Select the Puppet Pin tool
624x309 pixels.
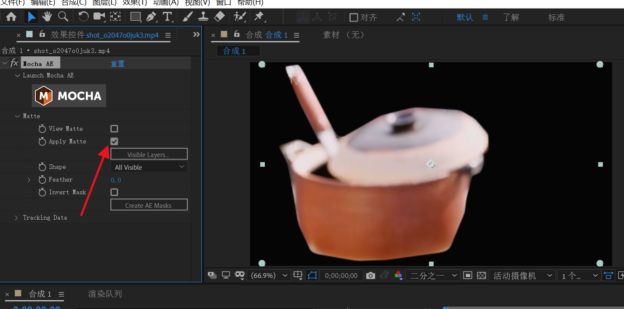(258, 17)
